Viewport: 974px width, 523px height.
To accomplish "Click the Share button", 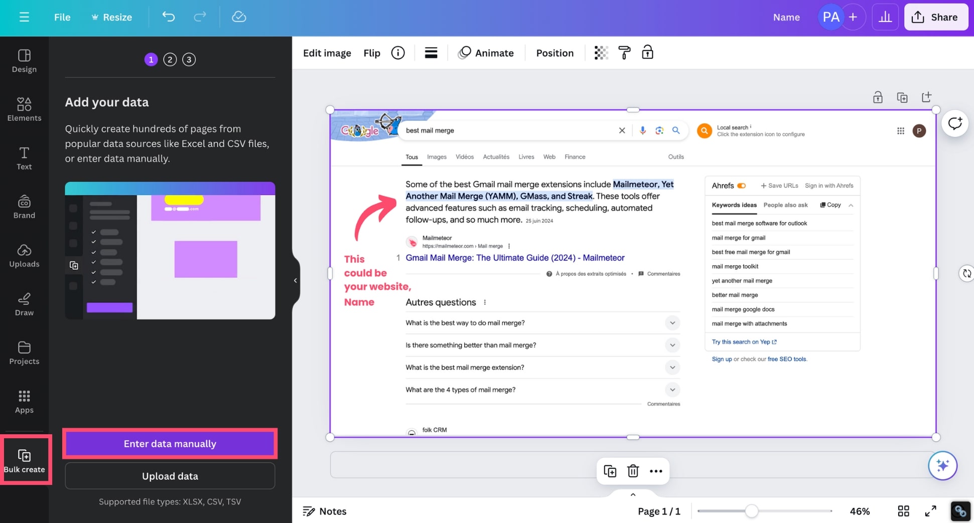I will coord(936,17).
